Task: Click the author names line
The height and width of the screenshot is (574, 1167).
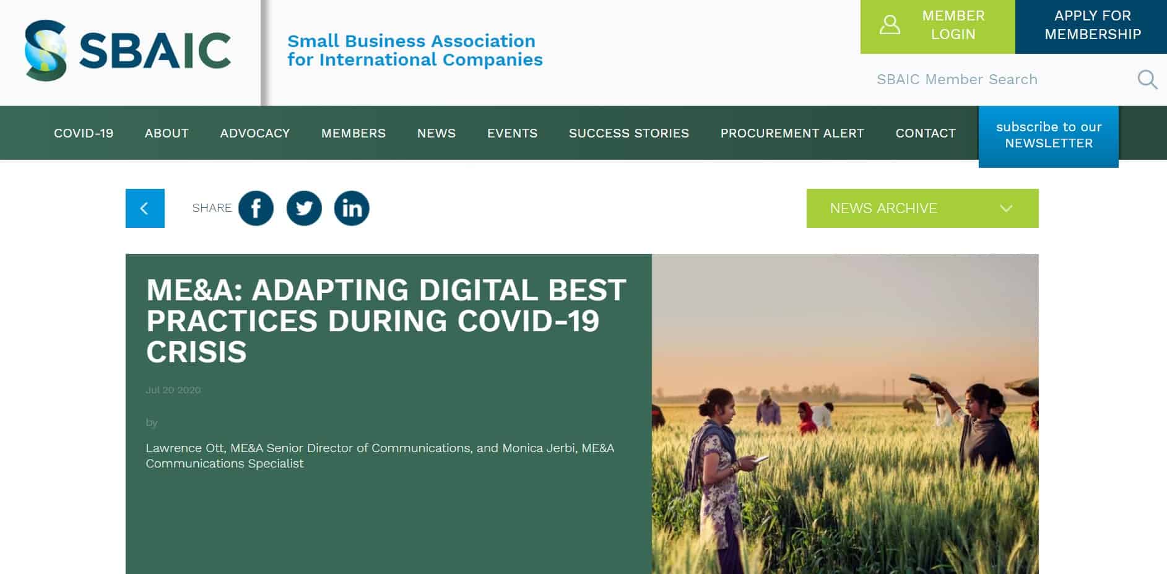Action: tap(380, 455)
